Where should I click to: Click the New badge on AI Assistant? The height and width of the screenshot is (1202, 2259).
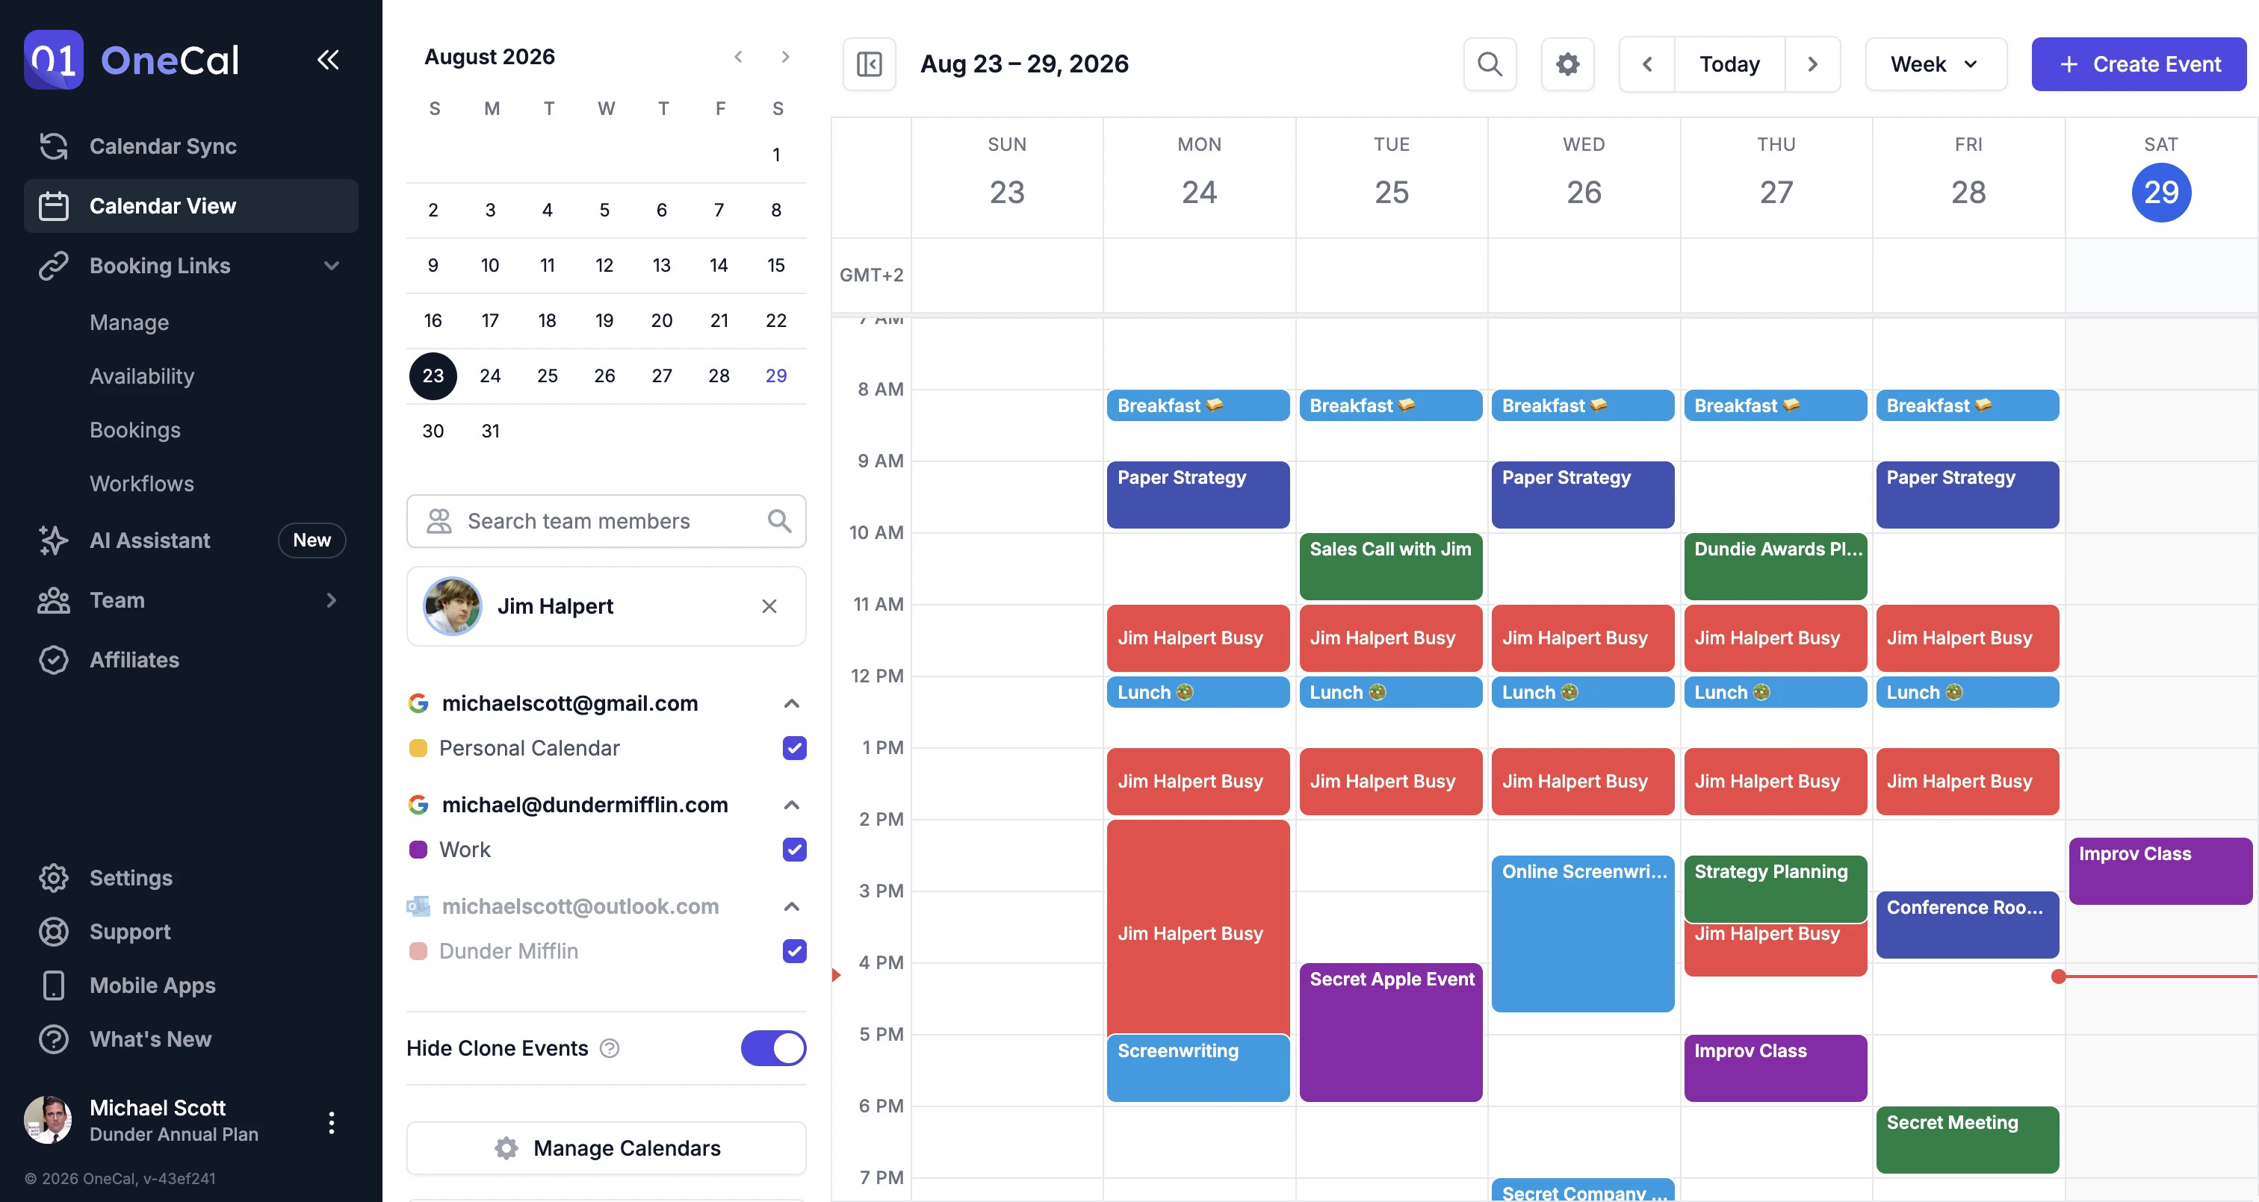(312, 540)
